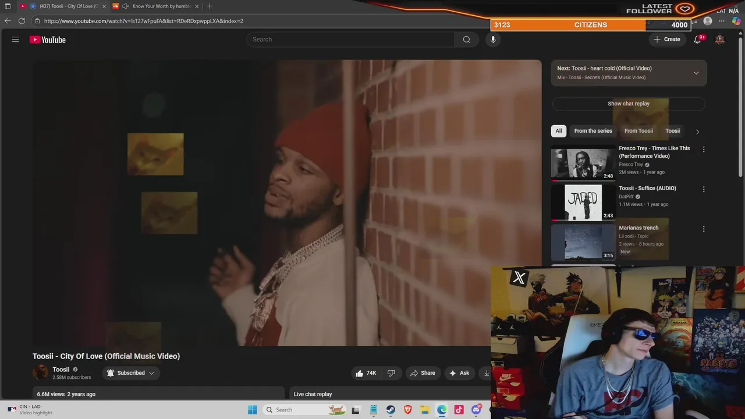Open Toosii - Suffice (AUDIO) title
745x419 pixels.
coord(647,189)
